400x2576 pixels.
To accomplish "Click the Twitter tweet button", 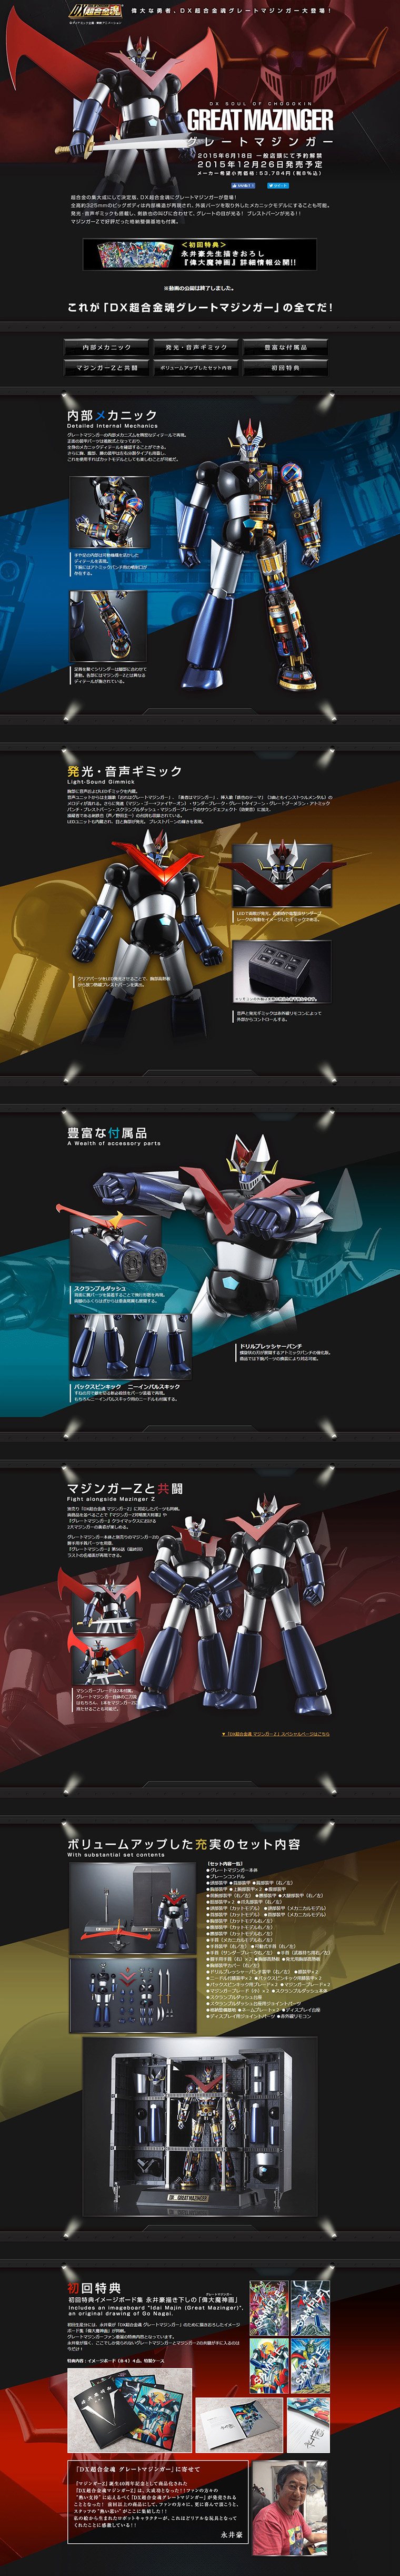I will tap(279, 184).
